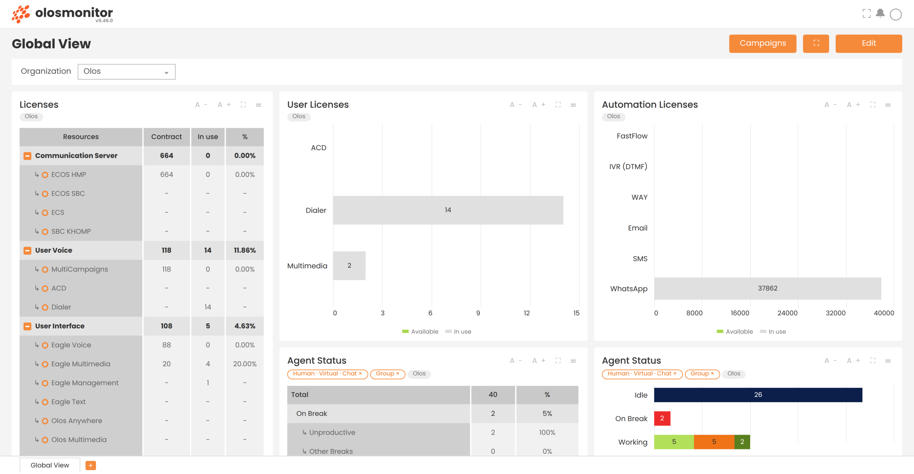Open the Licenses panel menu
914x474 pixels.
pos(259,105)
